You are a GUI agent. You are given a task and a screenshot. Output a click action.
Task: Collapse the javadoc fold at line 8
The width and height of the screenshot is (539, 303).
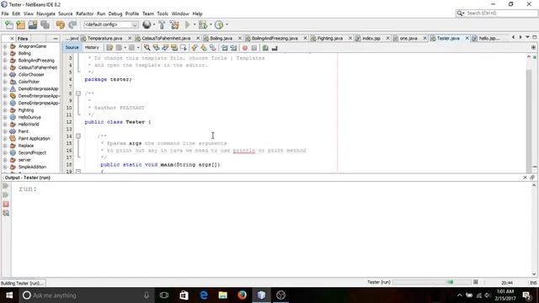click(x=78, y=93)
